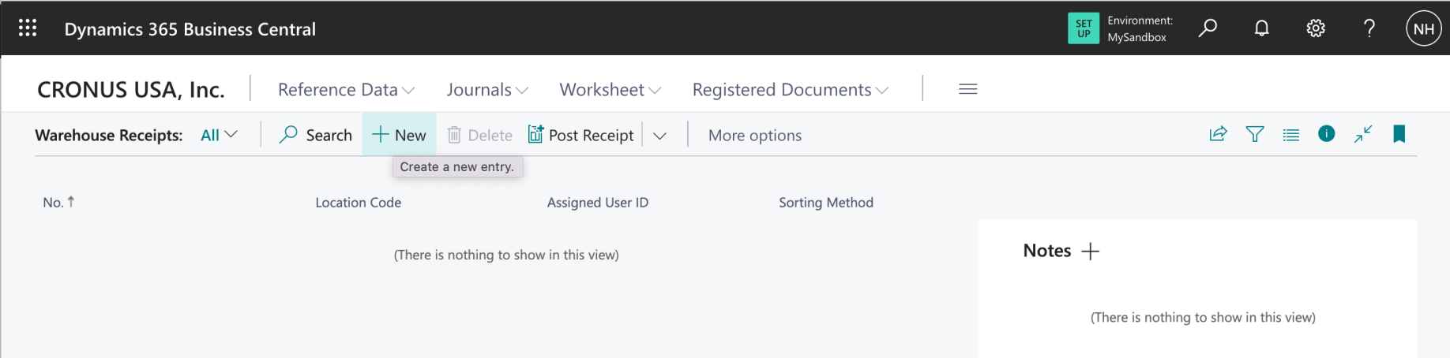
Task: Open the notifications bell
Action: coord(1262,28)
